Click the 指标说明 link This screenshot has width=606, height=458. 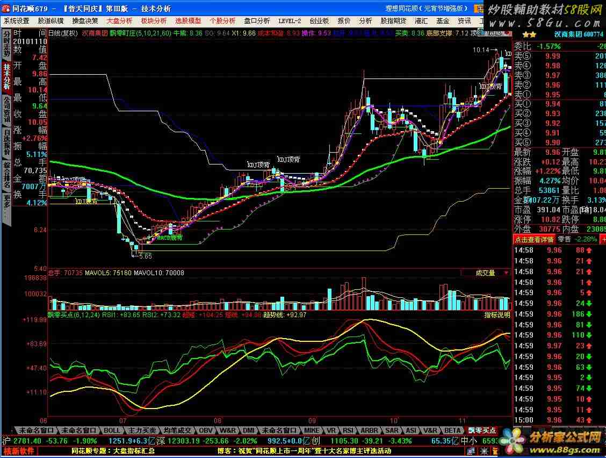click(x=497, y=315)
